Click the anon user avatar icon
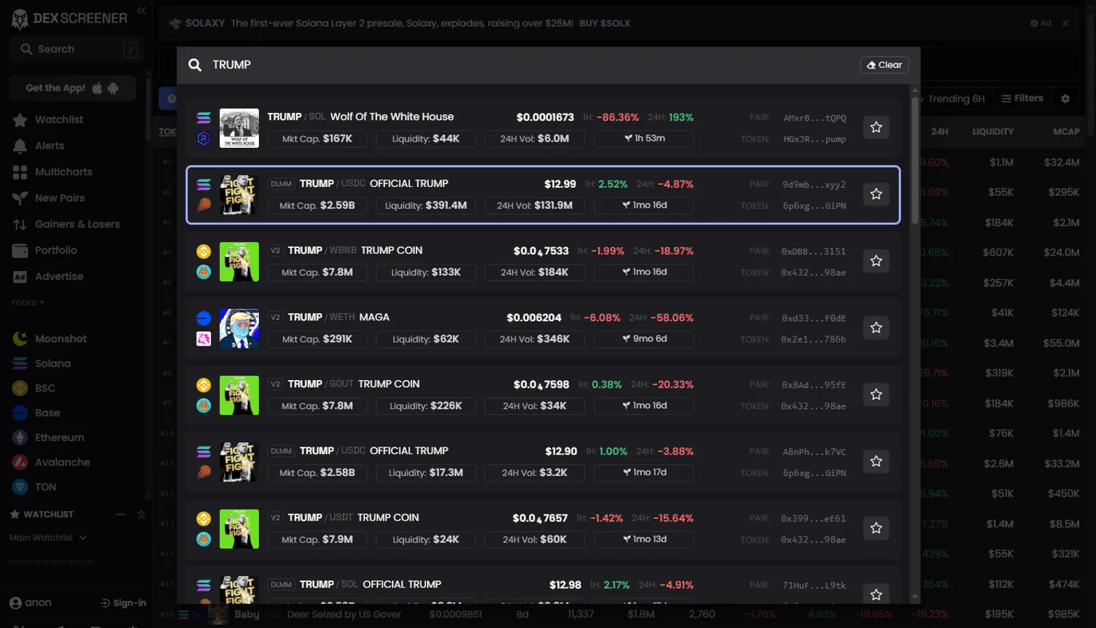The height and width of the screenshot is (628, 1096). pyautogui.click(x=16, y=603)
